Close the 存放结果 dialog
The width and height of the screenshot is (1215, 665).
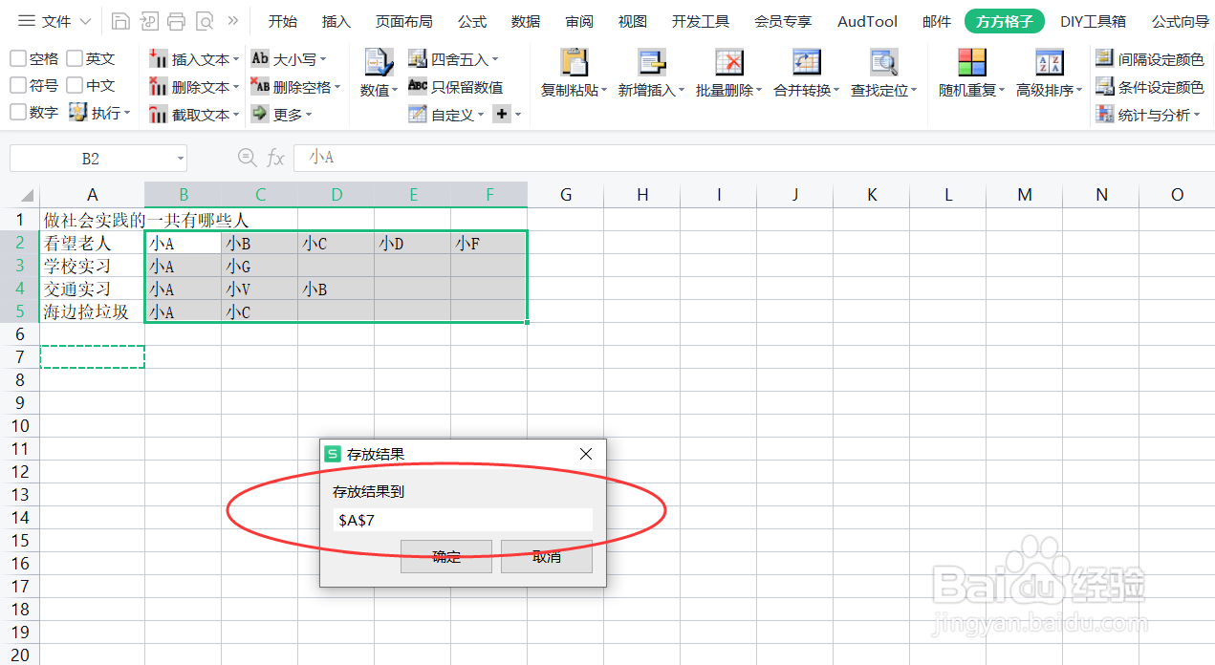586,454
